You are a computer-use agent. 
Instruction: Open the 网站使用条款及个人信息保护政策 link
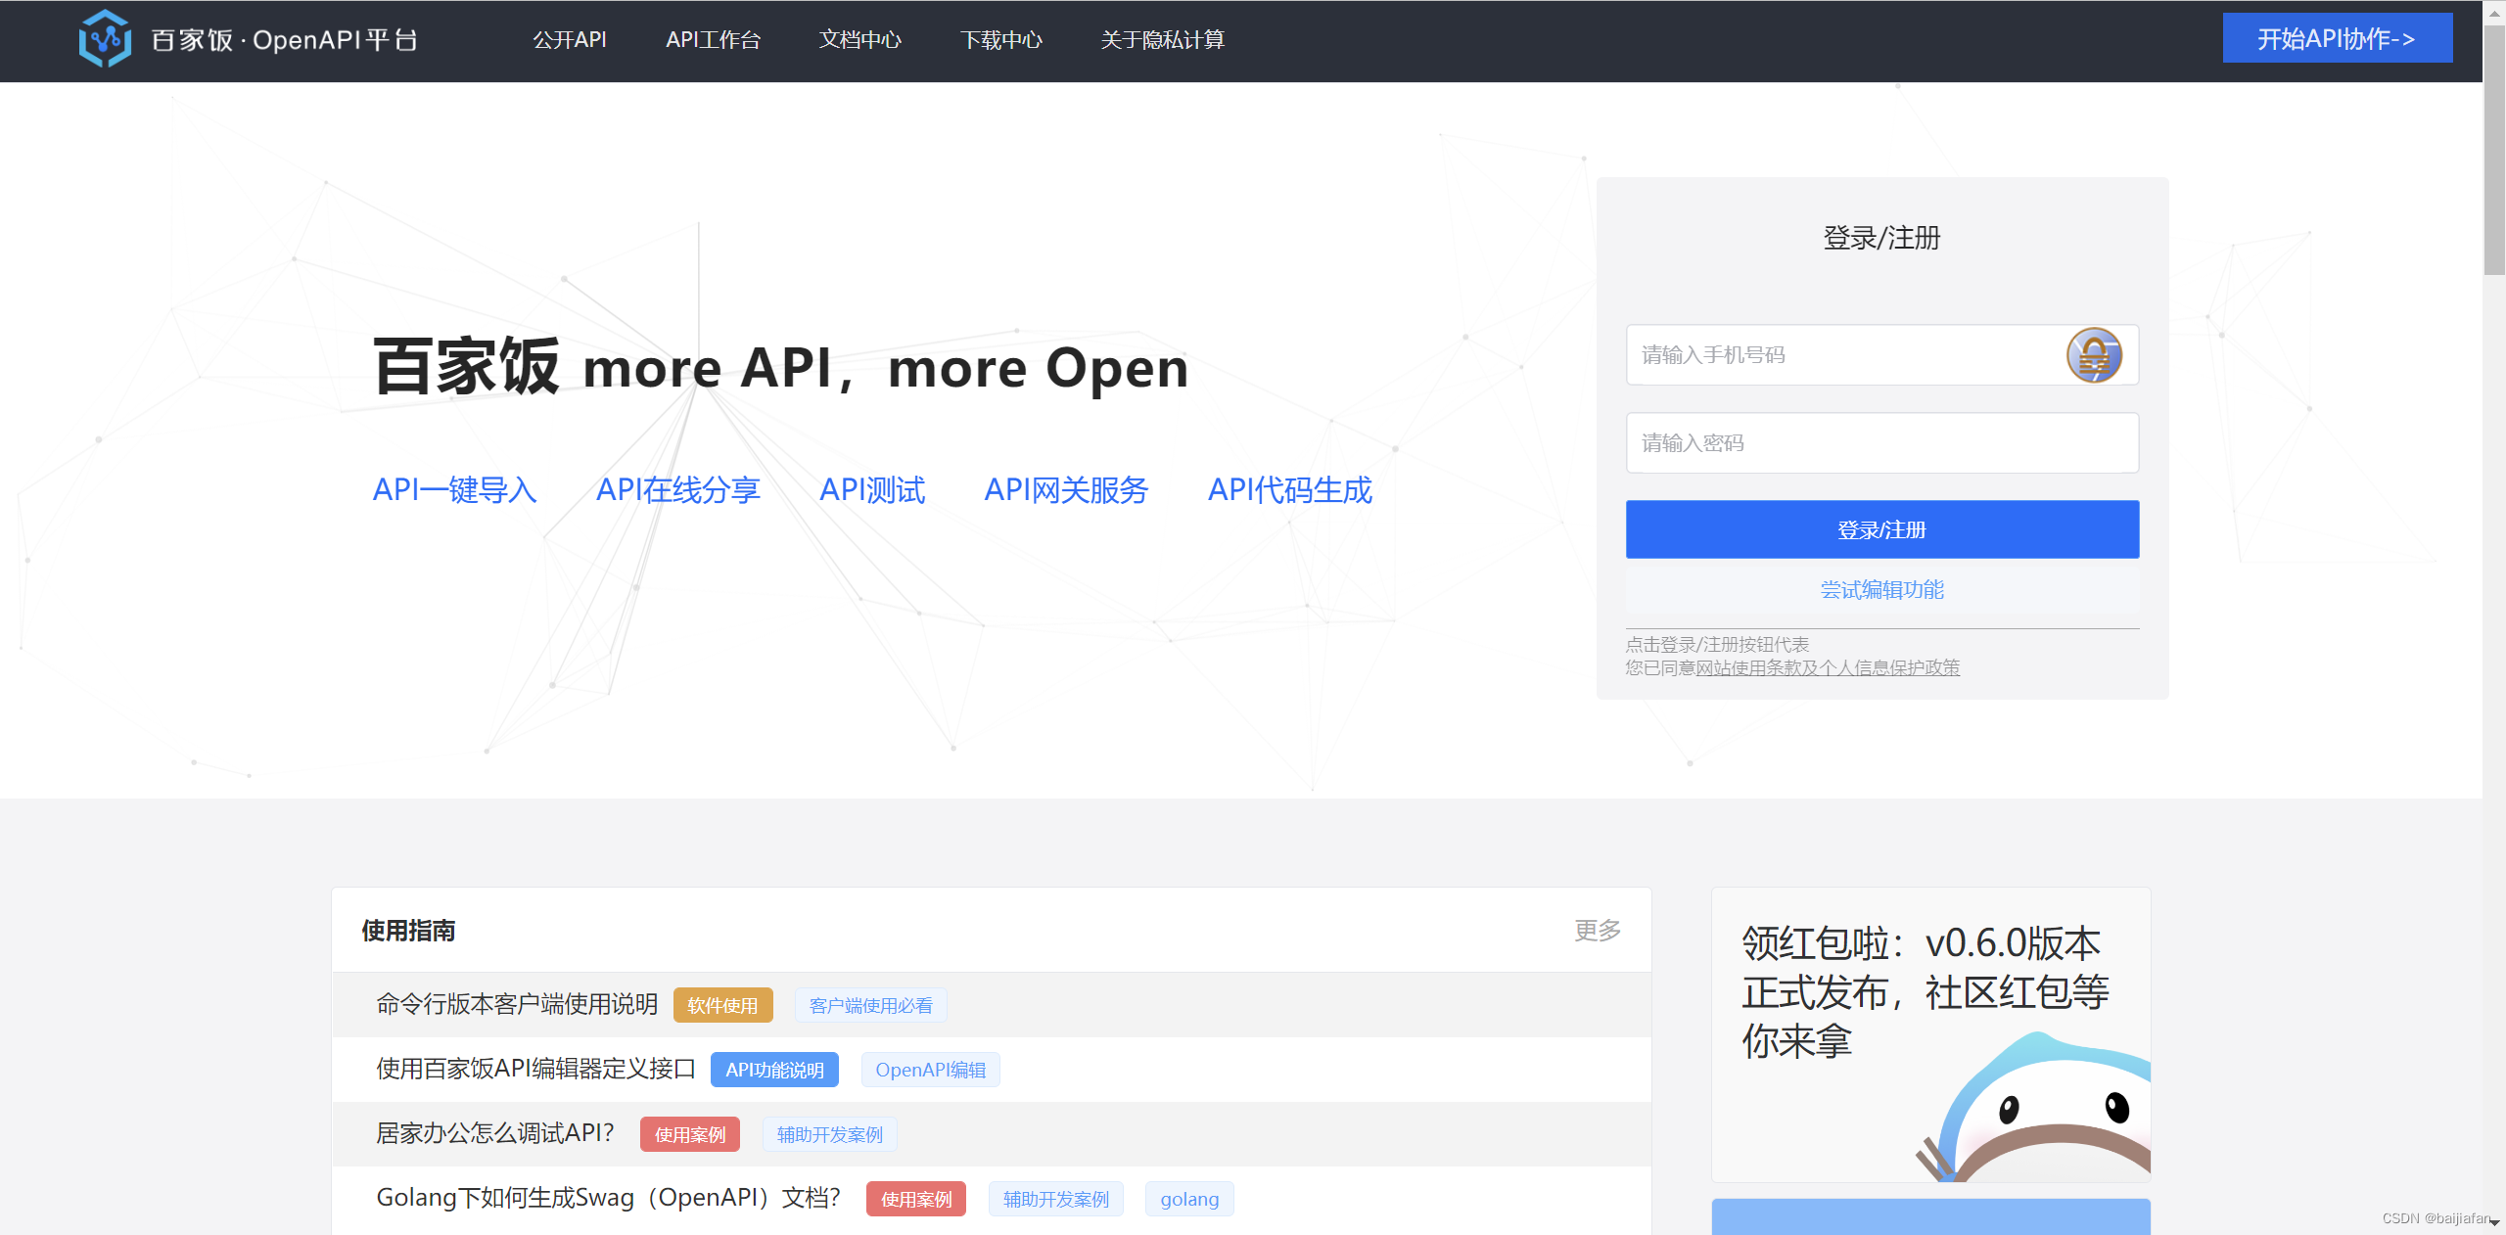[1827, 668]
